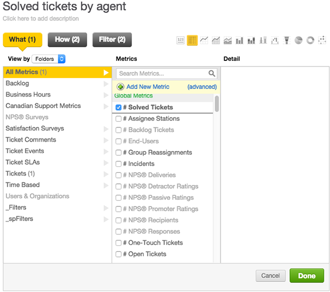The width and height of the screenshot is (330, 292).
Task: Open the View by Folders dropdown
Action: point(49,59)
